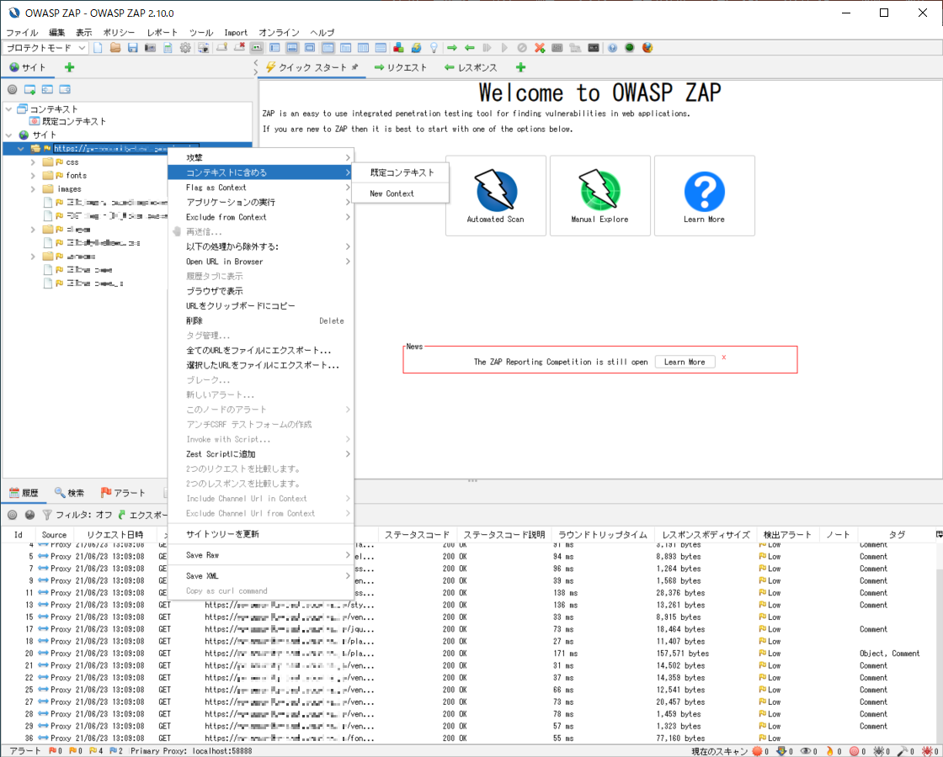This screenshot has height=757, width=943.
Task: Select the 既定コンテキスト tree item
Action: click(68, 121)
